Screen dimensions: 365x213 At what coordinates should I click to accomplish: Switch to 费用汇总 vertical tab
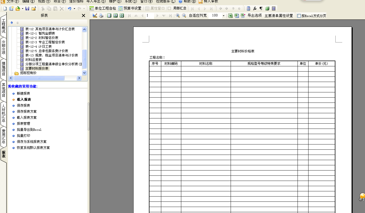[4, 136]
